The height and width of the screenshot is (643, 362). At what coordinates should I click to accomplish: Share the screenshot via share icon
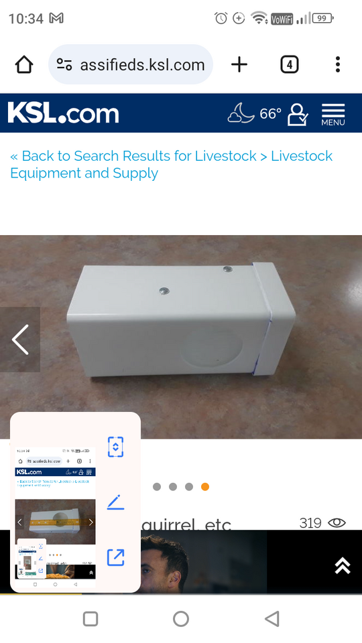tap(116, 558)
